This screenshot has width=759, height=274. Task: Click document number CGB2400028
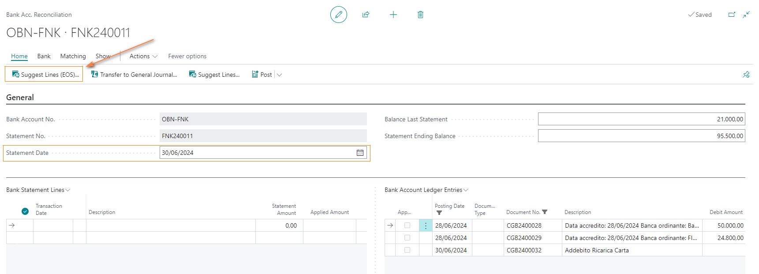click(x=524, y=225)
